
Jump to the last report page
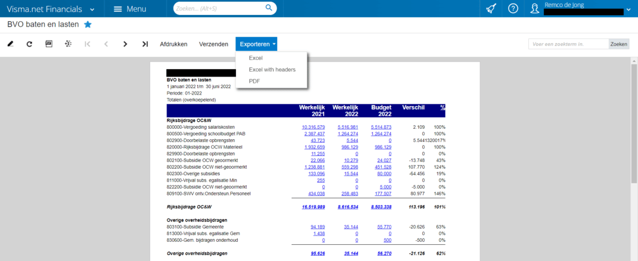point(145,44)
